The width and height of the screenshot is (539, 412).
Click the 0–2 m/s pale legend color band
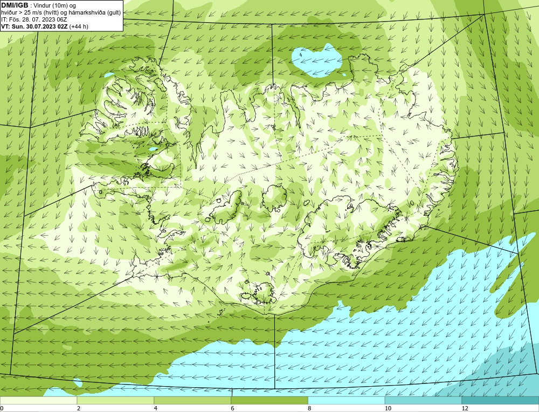[x=38, y=400]
